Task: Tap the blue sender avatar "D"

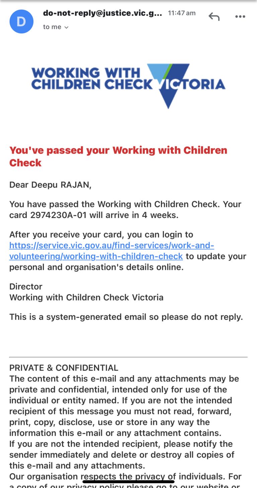Action: point(21,21)
